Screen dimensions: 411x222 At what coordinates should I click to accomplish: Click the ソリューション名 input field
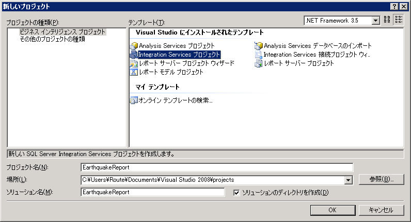pyautogui.click(x=153, y=192)
